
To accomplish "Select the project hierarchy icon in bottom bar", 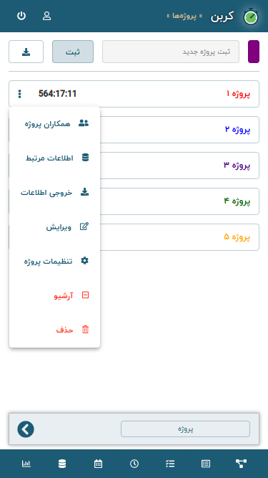I will coord(242,464).
